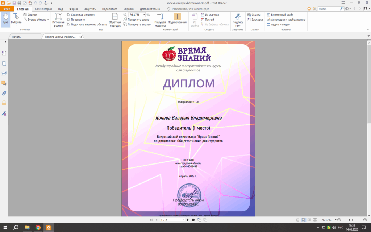Click zoom out minus button in status bar

point(339,220)
